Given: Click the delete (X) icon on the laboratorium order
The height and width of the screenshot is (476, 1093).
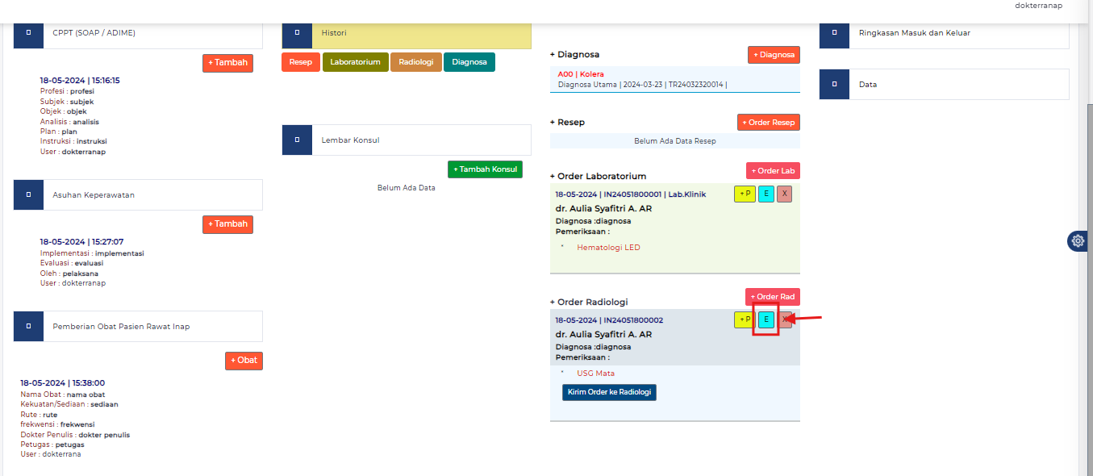Looking at the screenshot, I should tap(783, 194).
